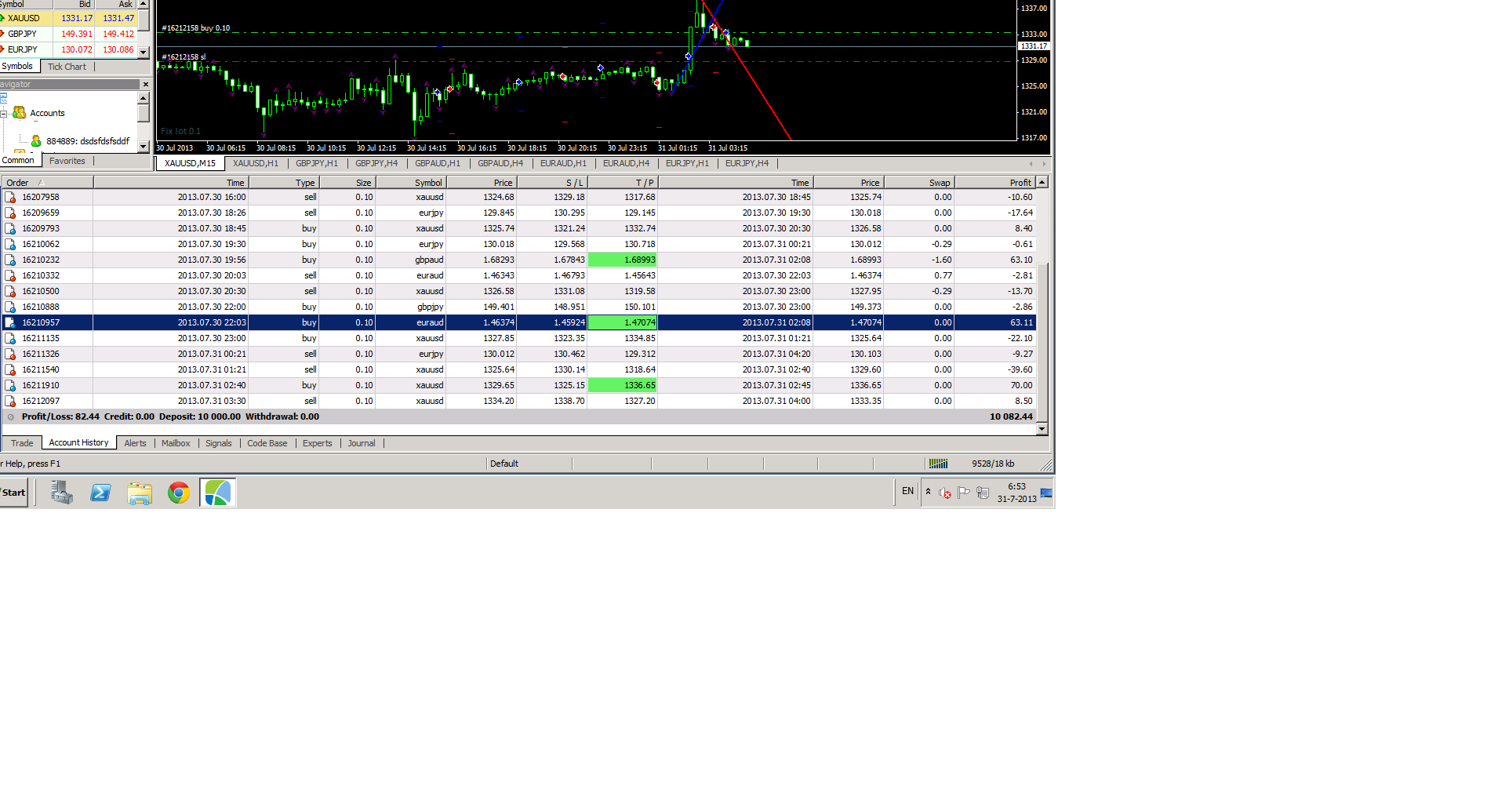Click the Accounts group icon in Navigator

20,113
